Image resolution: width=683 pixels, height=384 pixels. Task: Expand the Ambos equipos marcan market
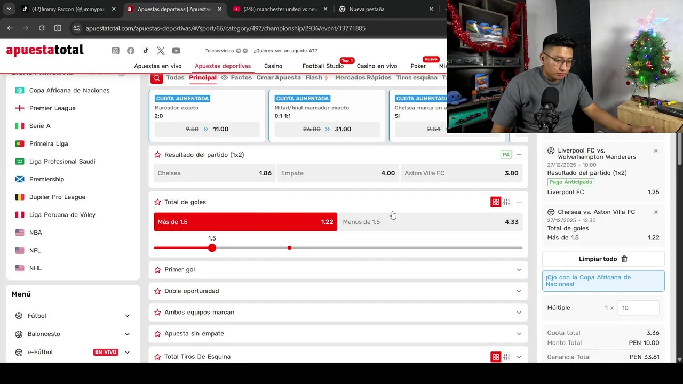519,313
